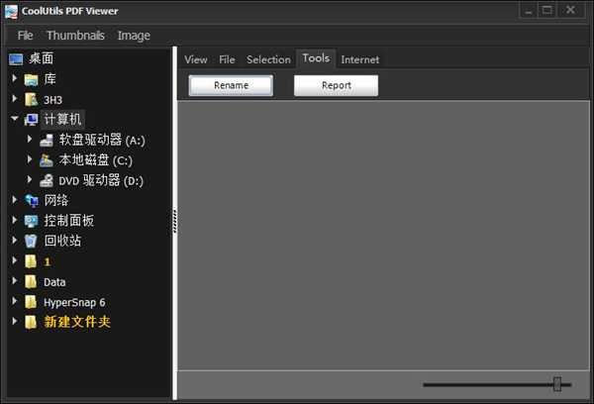Viewport: 594px width, 404px height.
Task: Expand the 软盘驱动器 (A:) node
Action: 30,139
